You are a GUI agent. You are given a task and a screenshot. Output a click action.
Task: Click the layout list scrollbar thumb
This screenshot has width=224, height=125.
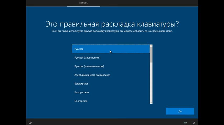tap(151, 55)
